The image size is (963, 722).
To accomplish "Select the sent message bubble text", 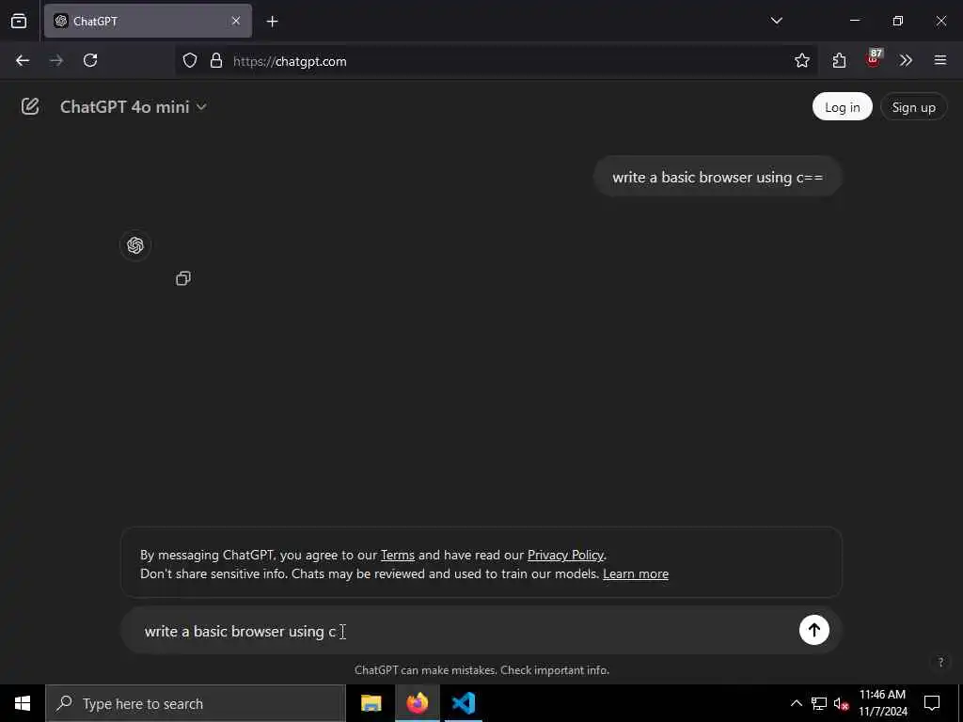I will 718,177.
